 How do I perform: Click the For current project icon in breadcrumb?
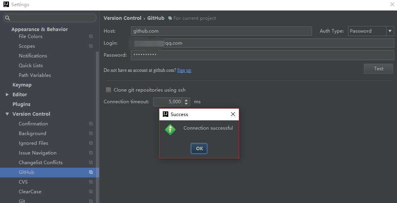pos(170,18)
